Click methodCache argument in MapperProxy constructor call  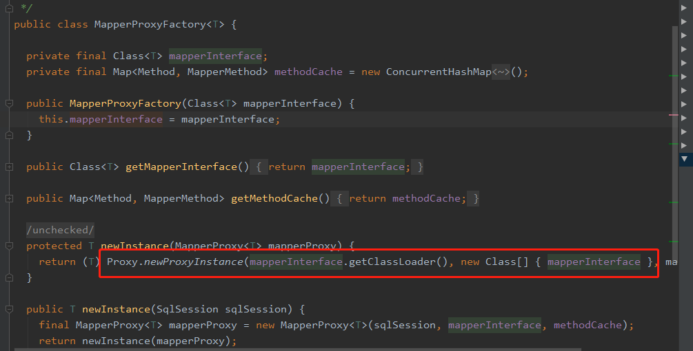pos(587,325)
